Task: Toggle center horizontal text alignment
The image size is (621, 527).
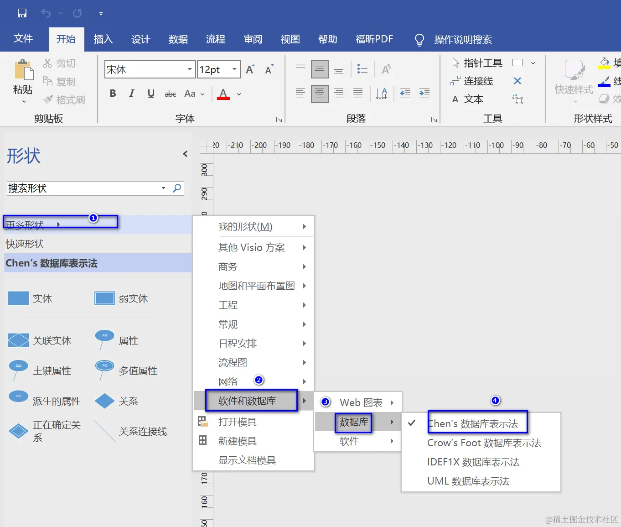Action: click(x=320, y=94)
